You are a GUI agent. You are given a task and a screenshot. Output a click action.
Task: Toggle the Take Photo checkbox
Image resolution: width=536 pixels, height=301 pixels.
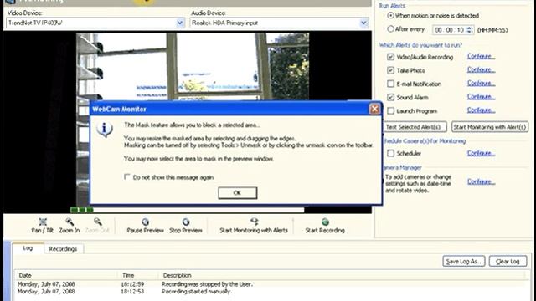[390, 70]
